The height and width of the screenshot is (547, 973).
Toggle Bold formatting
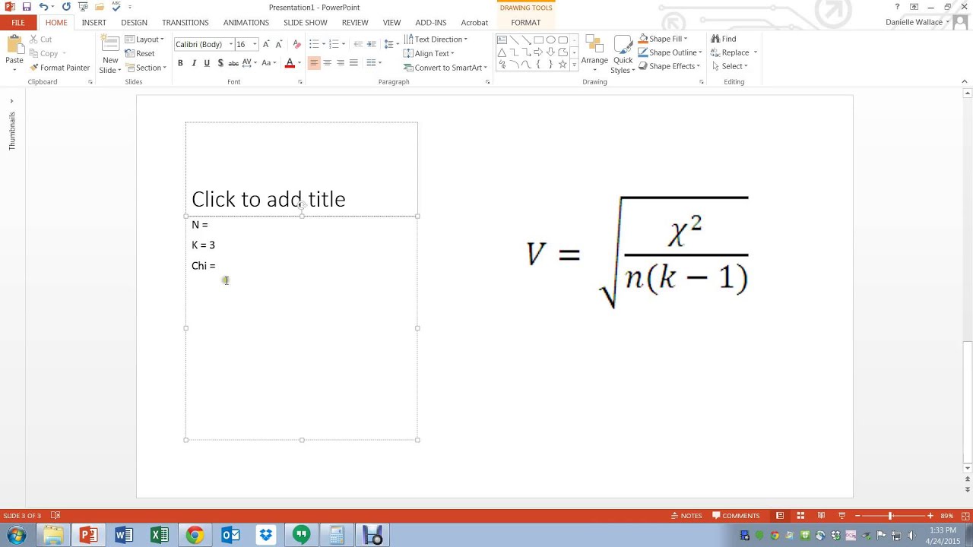(x=180, y=63)
